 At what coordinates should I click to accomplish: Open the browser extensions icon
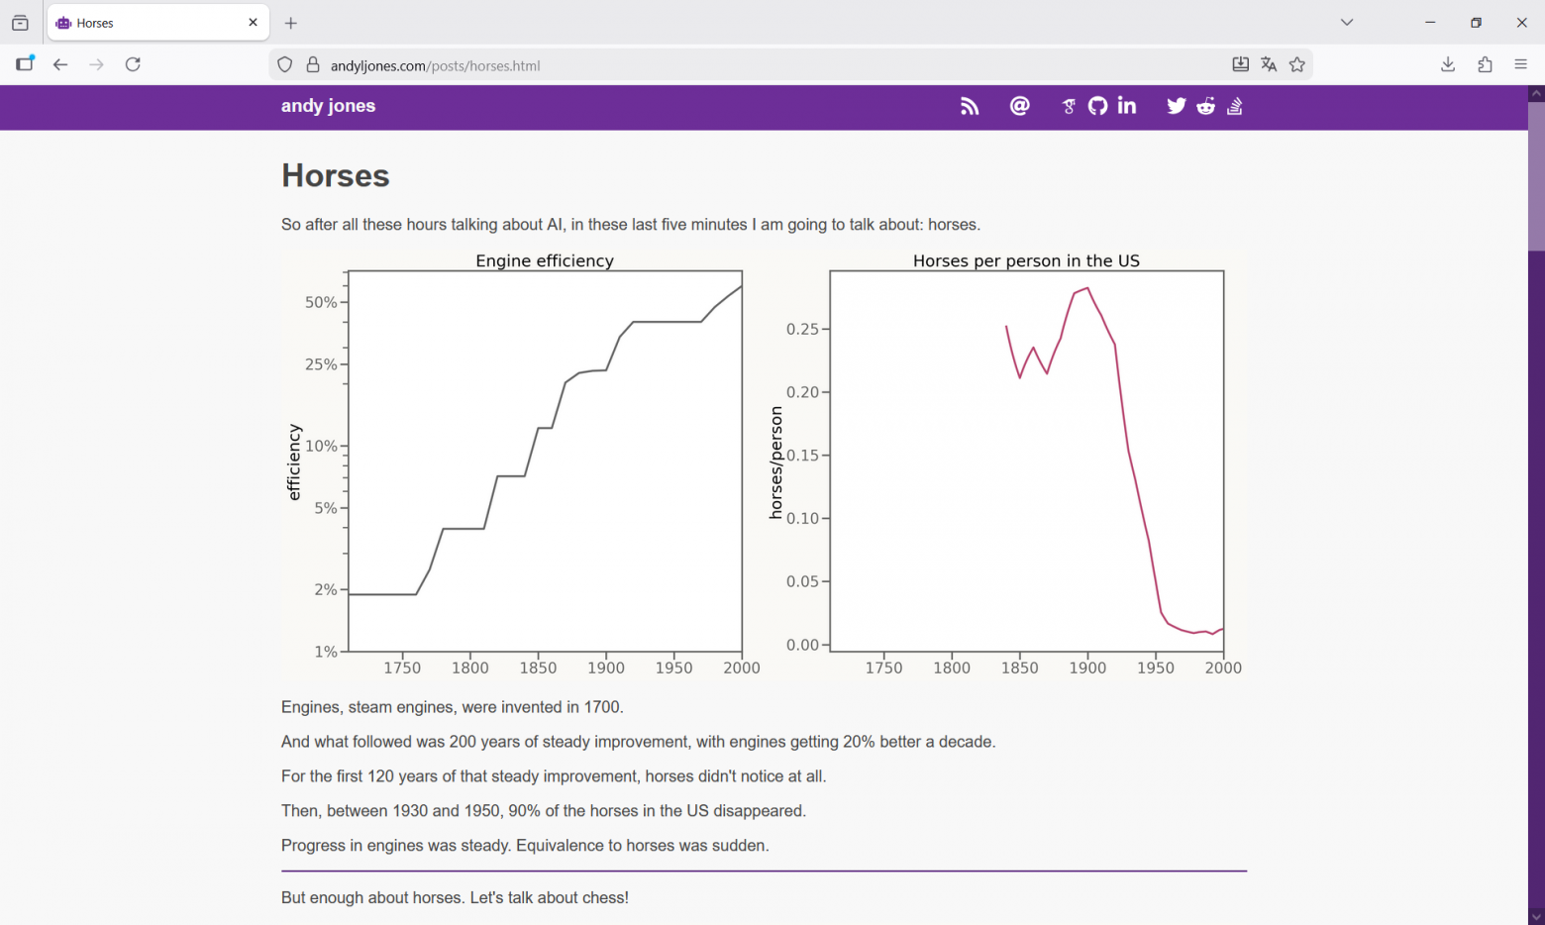[1485, 64]
